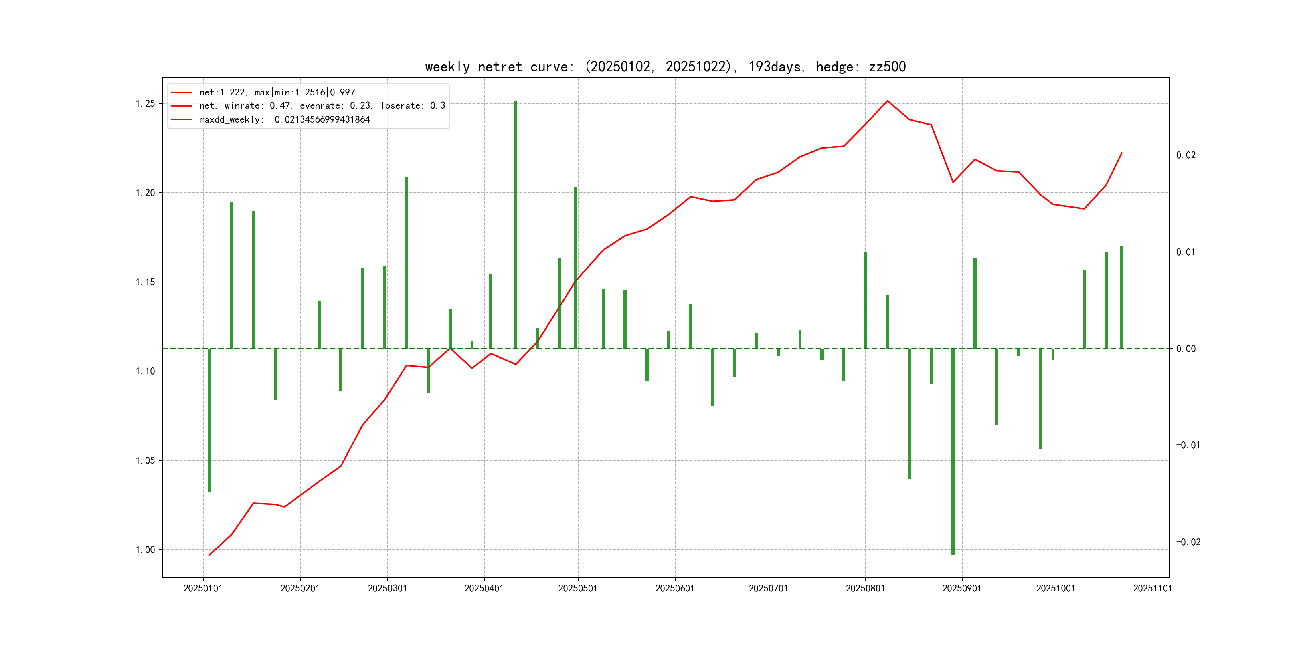Screen dimensions: 1299x649
Task: Click the -0.02 right axis label
Action: [1188, 542]
